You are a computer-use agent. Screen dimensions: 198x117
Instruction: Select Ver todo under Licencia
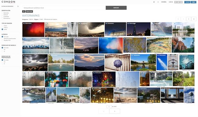click(2, 37)
